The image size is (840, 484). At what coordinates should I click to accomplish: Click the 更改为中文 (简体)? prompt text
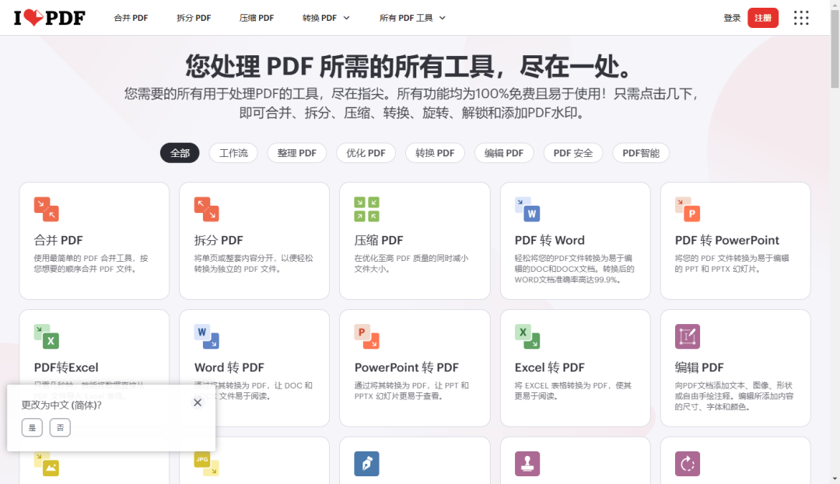click(61, 405)
